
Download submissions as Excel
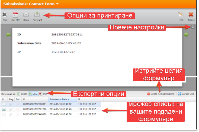pyautogui.click(x=22, y=94)
